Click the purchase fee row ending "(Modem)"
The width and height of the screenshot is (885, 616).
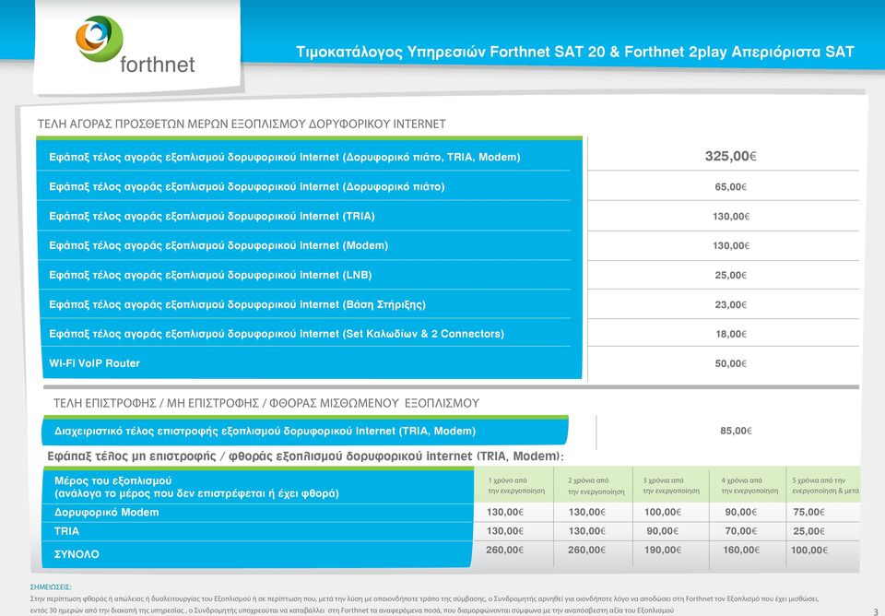coord(309,245)
